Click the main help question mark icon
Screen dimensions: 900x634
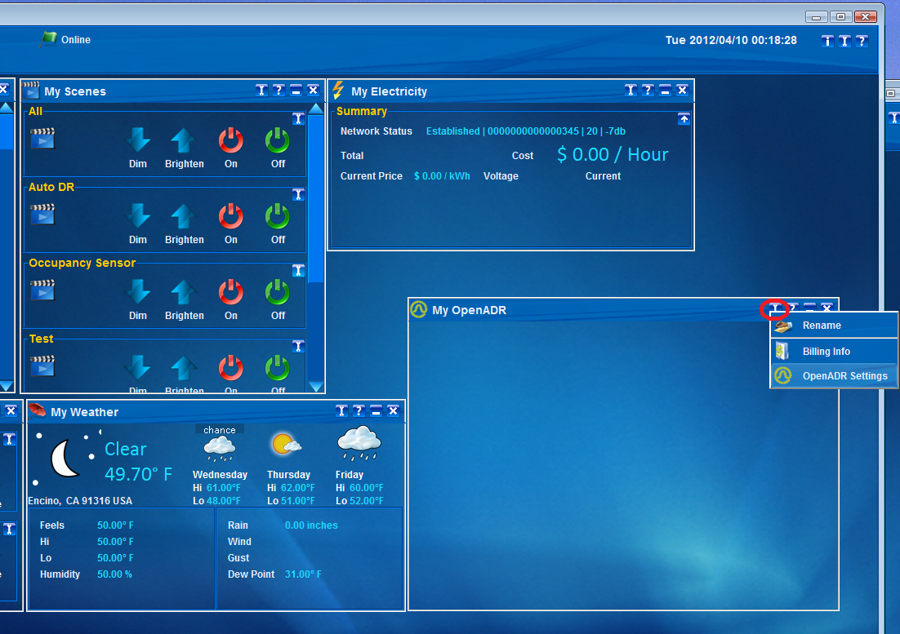coord(862,41)
